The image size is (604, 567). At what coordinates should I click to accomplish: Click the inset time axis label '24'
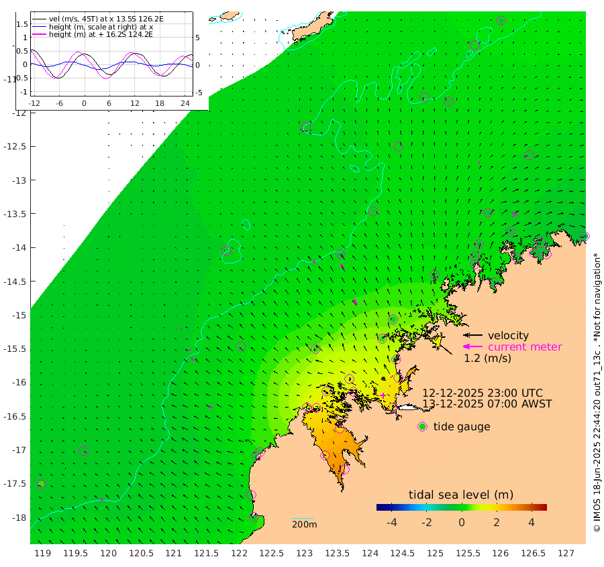coord(185,103)
